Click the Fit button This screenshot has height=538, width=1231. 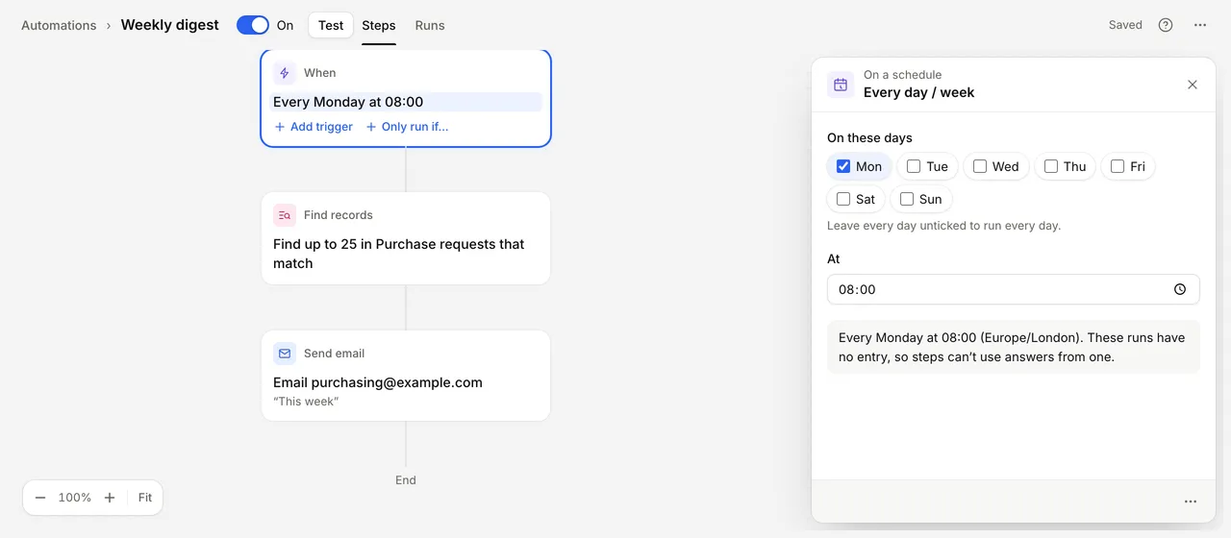[145, 498]
